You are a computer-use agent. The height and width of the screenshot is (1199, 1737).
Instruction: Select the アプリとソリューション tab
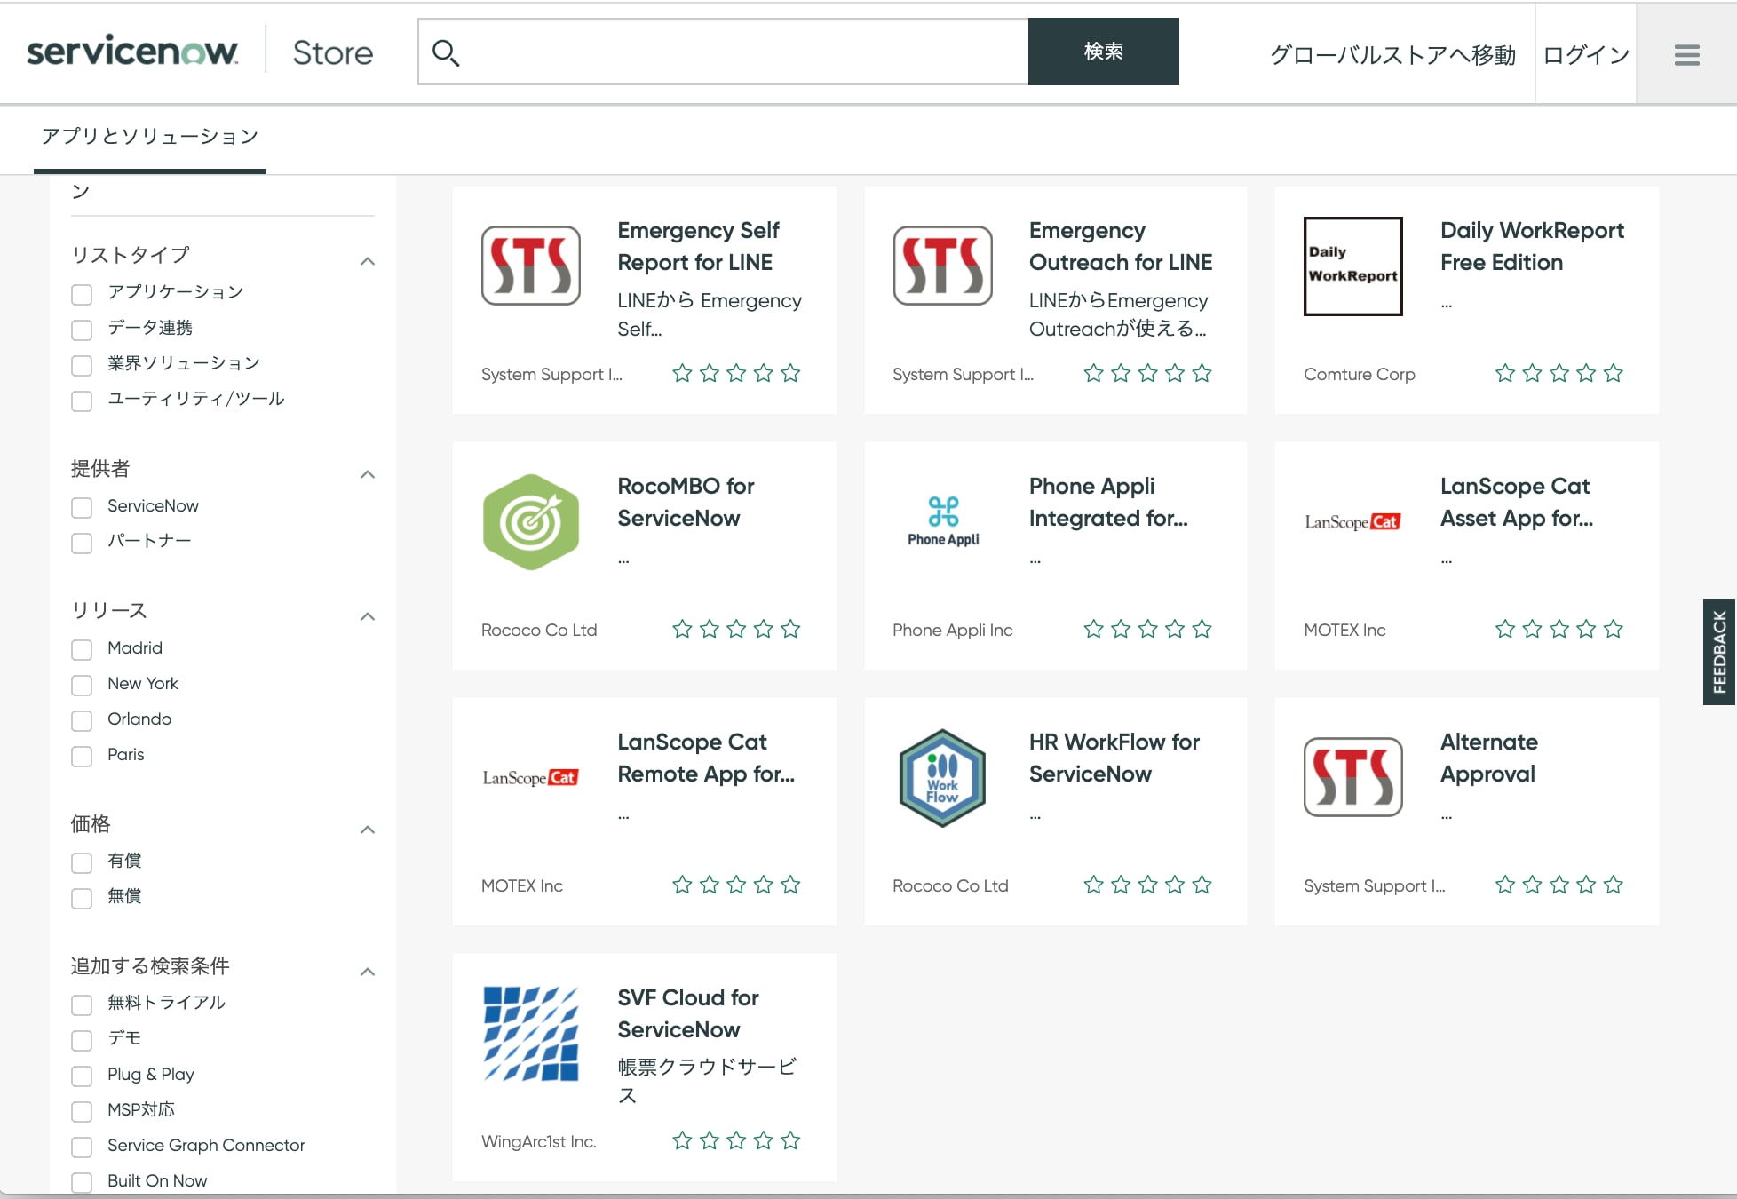pos(150,137)
